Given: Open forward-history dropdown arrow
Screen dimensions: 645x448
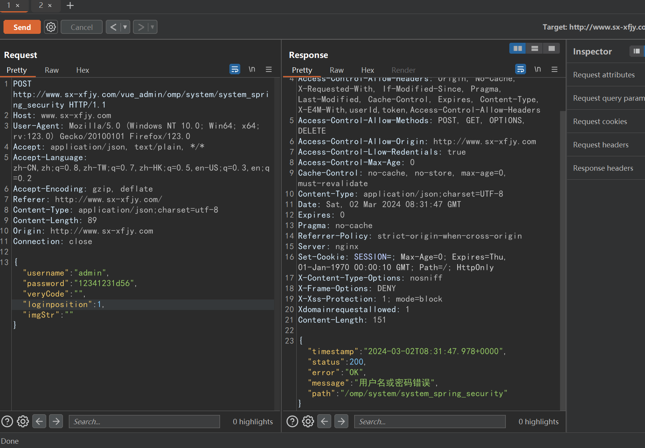Looking at the screenshot, I should click(152, 27).
